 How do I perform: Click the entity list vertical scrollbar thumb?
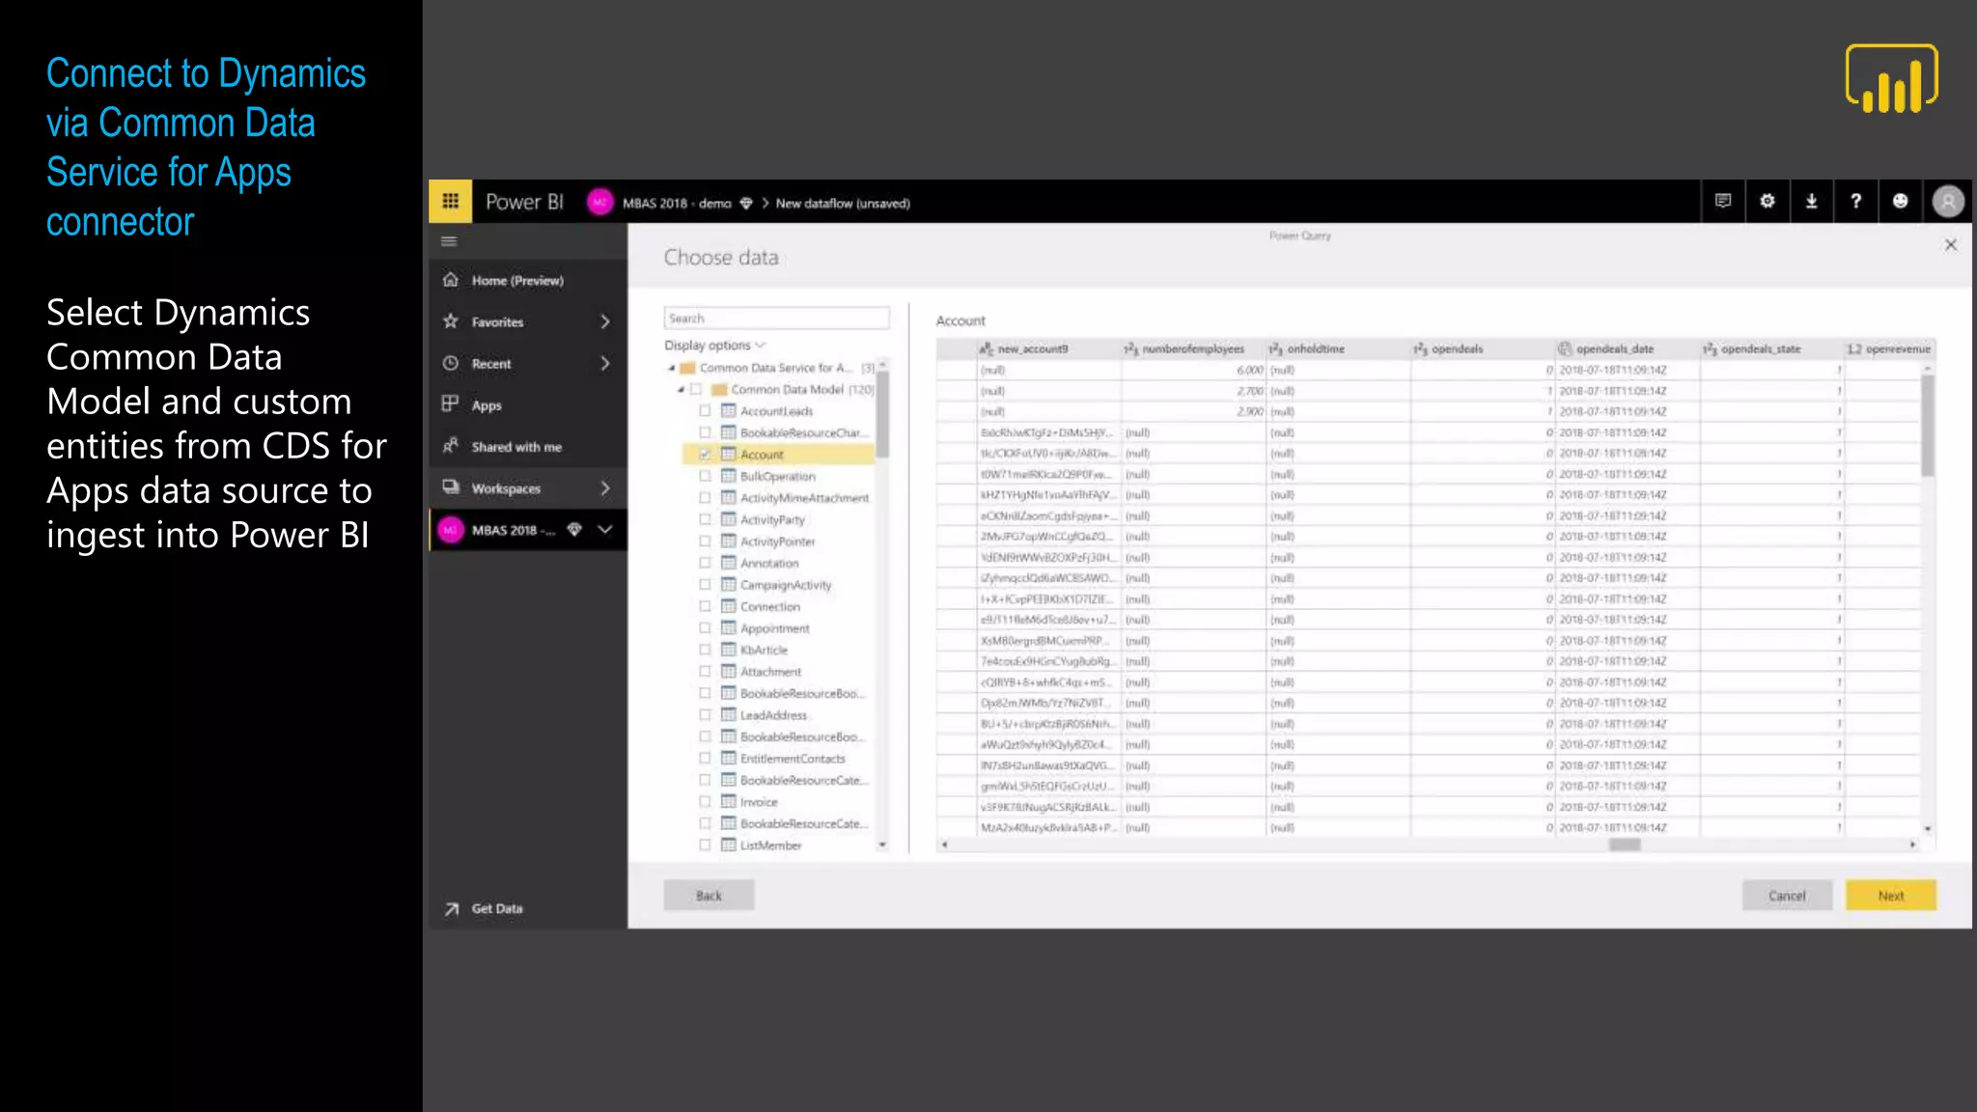(x=882, y=415)
